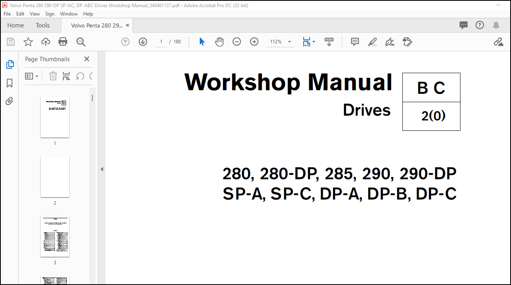Open the Sign document pen tool

coord(390,42)
